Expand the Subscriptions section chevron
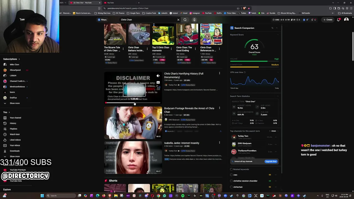The height and width of the screenshot is (199, 354). (19, 59)
